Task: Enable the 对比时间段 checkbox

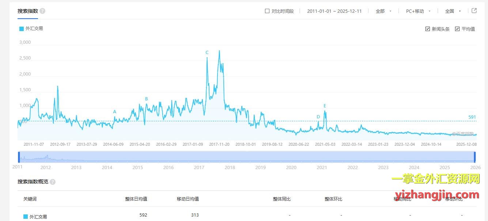Action: pyautogui.click(x=267, y=11)
